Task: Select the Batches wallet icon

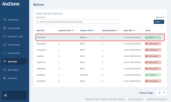Action: tap(5, 62)
